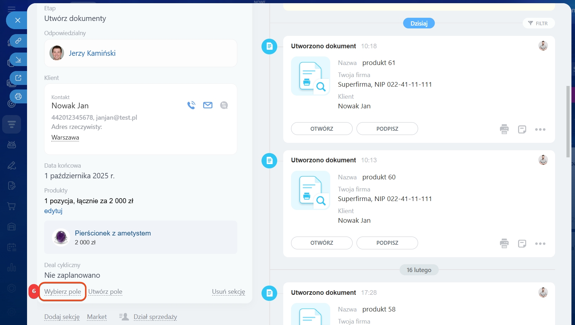Open the produkt 61 document preview thumbnail

click(x=311, y=76)
